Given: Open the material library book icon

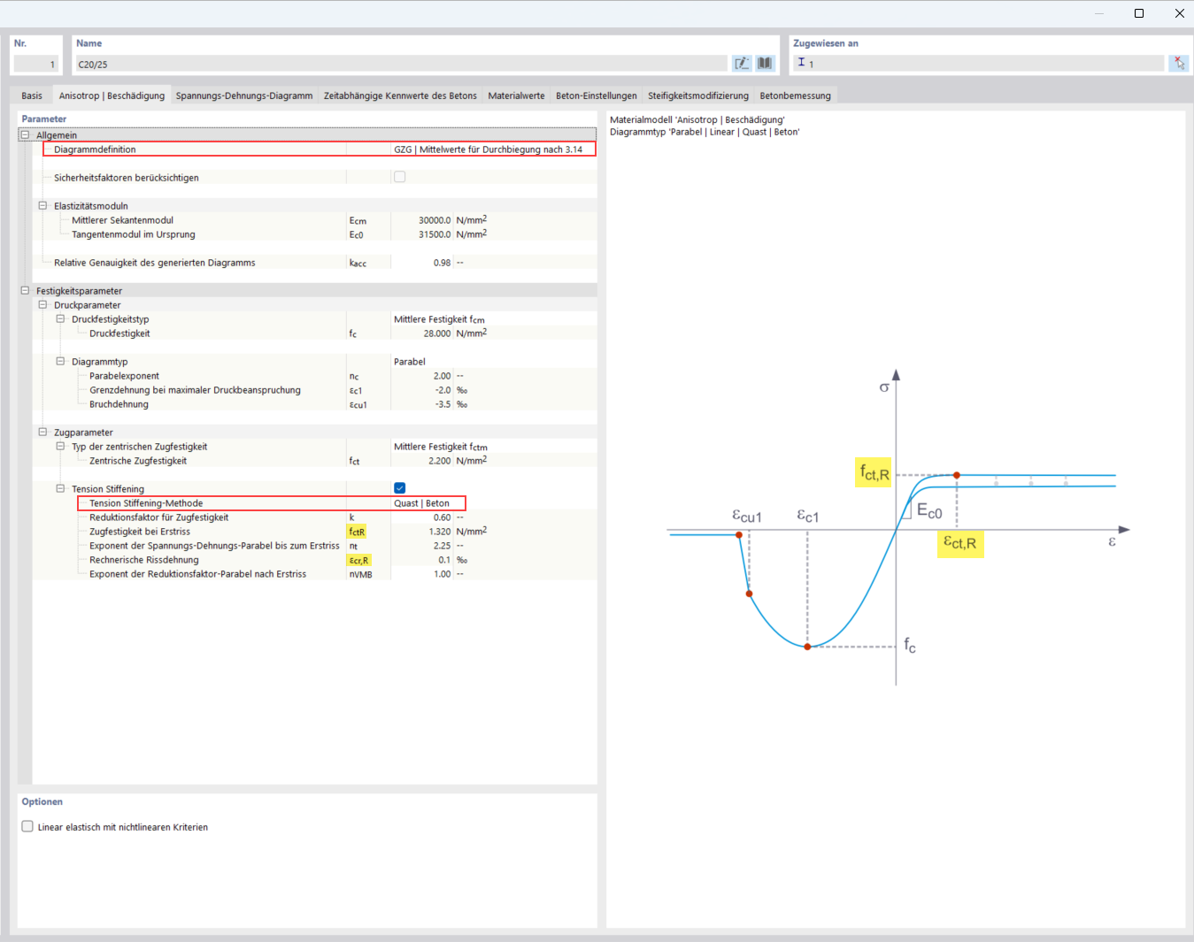Looking at the screenshot, I should pyautogui.click(x=765, y=63).
